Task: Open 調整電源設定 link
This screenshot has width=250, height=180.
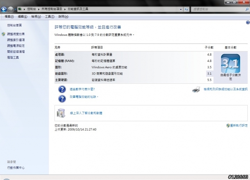Action: coord(16,46)
